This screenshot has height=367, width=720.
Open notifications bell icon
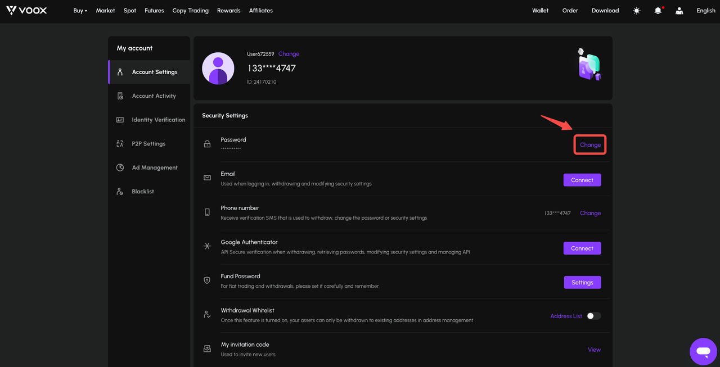pos(658,11)
